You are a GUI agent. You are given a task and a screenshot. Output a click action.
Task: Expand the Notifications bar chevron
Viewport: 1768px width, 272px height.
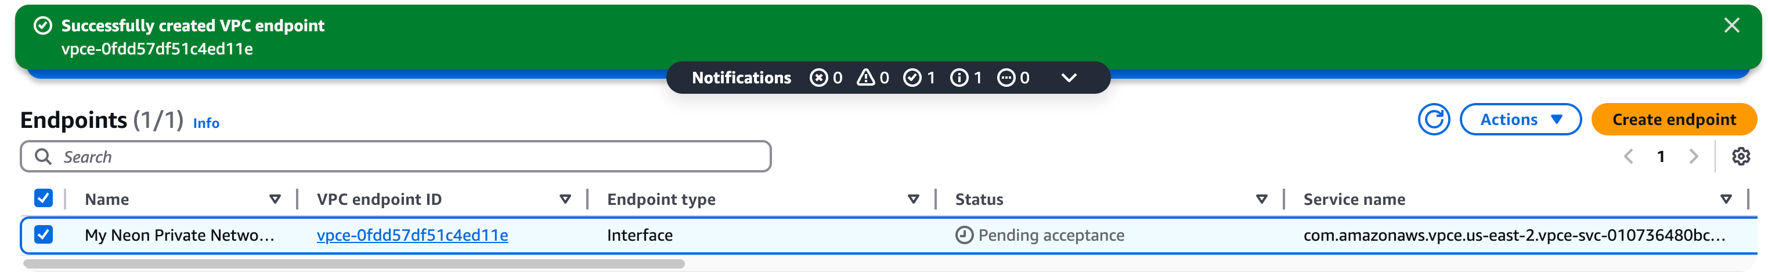coord(1069,78)
